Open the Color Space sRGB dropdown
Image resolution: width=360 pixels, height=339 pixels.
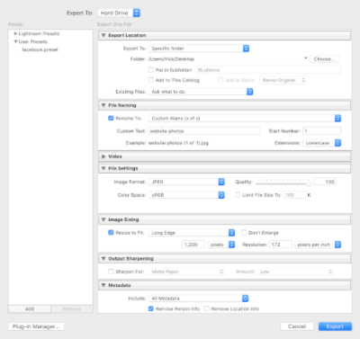186,195
